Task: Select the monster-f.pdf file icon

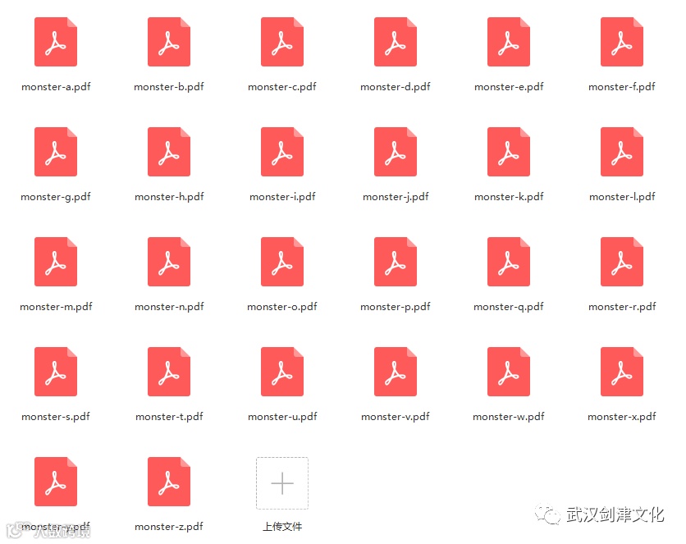Action: click(622, 42)
